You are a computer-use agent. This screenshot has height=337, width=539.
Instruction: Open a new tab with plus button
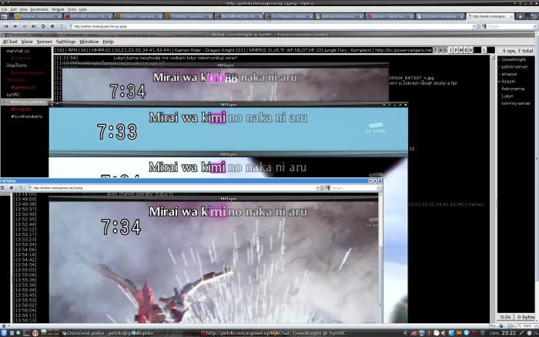tap(521, 16)
